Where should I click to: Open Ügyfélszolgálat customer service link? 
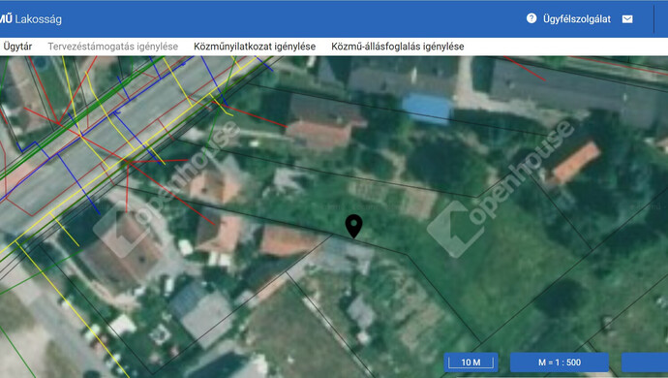577,19
